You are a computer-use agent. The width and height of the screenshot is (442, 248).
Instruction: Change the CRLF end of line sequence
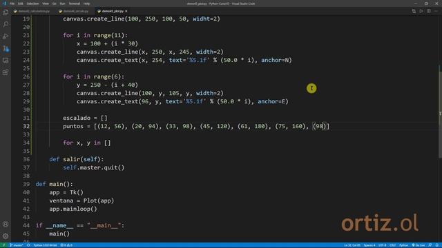[x=393, y=245]
